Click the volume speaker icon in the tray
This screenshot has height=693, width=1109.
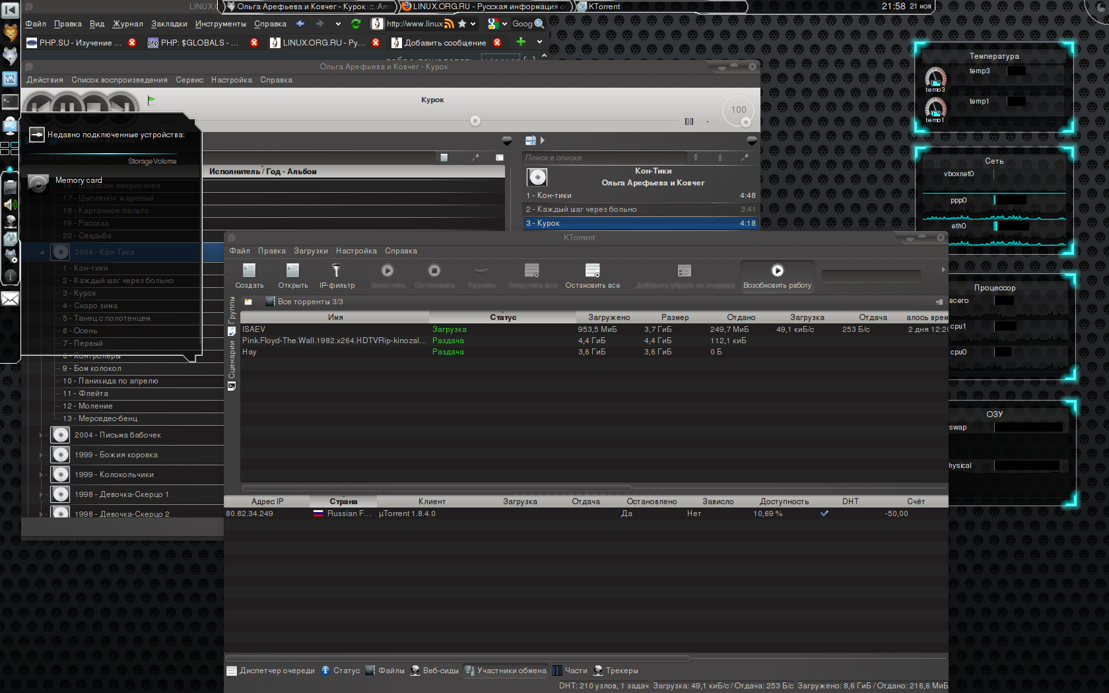pos(10,205)
